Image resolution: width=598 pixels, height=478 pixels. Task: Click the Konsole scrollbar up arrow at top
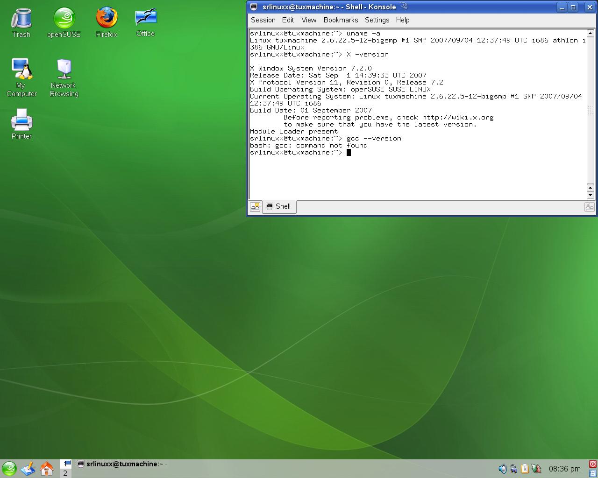pyautogui.click(x=590, y=33)
